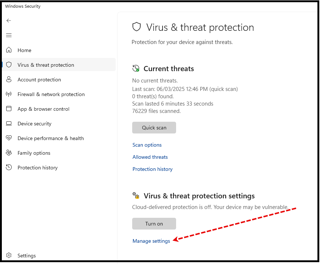Open the Scan options link
This screenshot has height=264, width=320.
[x=147, y=145]
